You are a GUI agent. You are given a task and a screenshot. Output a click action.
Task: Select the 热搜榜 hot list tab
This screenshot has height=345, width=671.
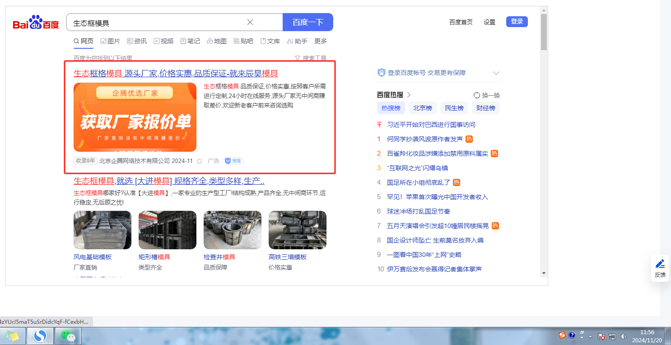[391, 108]
